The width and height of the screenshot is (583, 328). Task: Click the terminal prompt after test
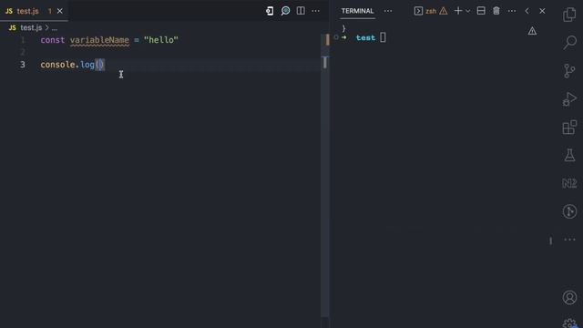coord(383,37)
